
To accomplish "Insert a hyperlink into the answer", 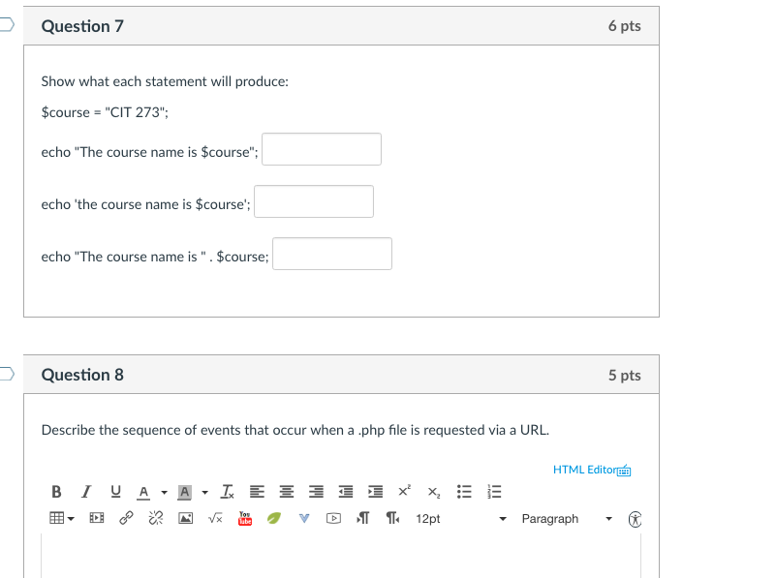I will tap(126, 518).
